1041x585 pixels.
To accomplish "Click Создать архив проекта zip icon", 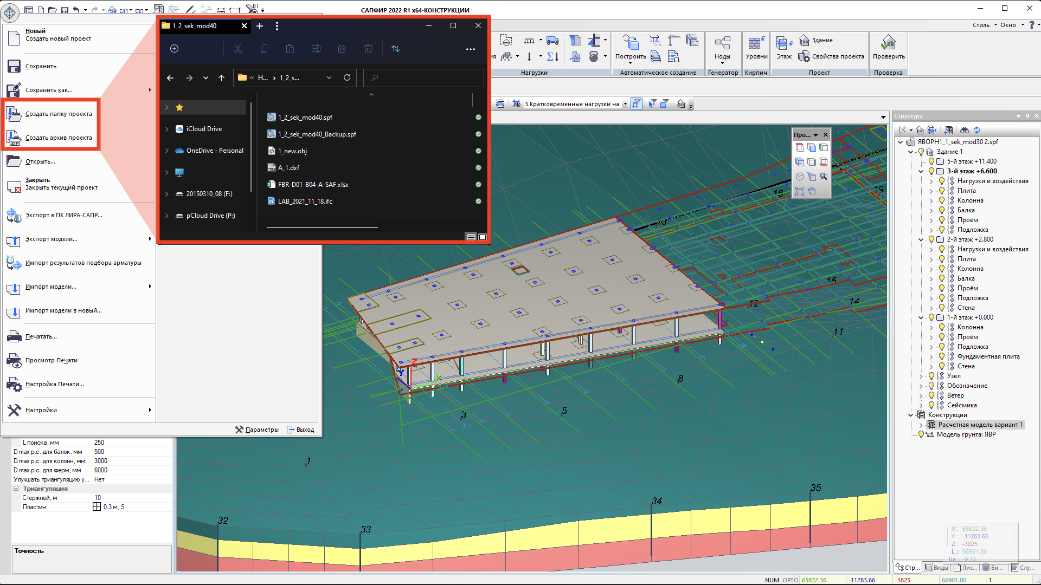I will 14,138.
